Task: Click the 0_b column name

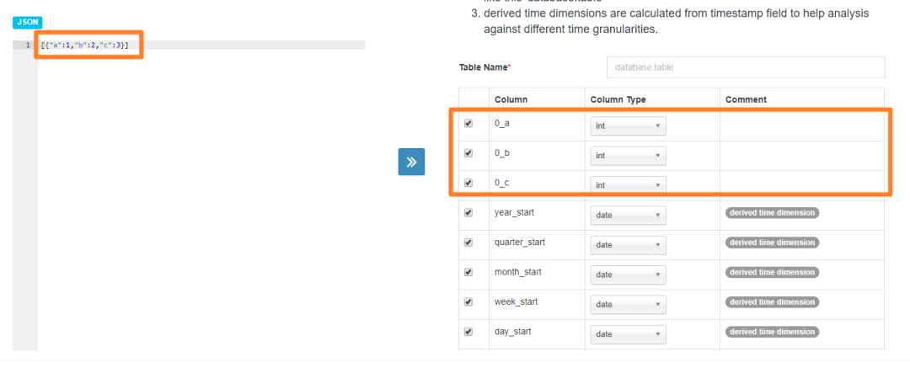Action: point(503,153)
